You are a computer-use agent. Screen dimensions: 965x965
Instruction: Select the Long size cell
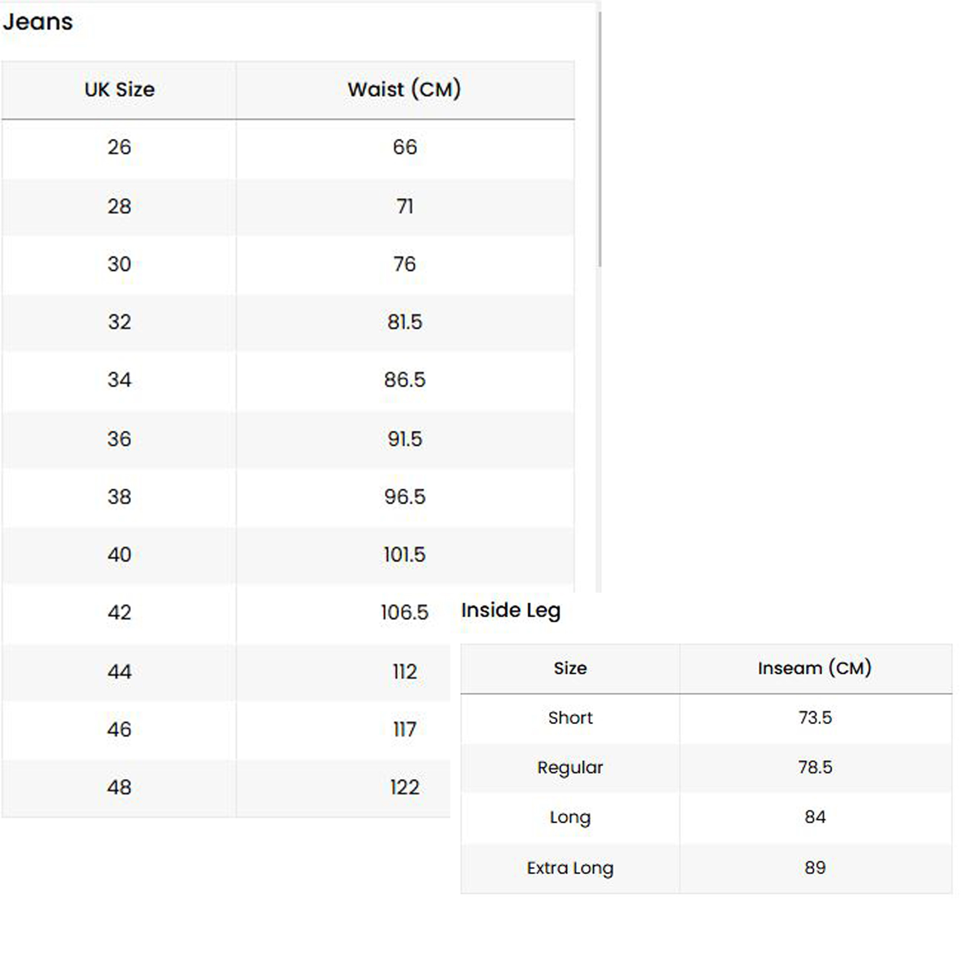[x=570, y=817]
